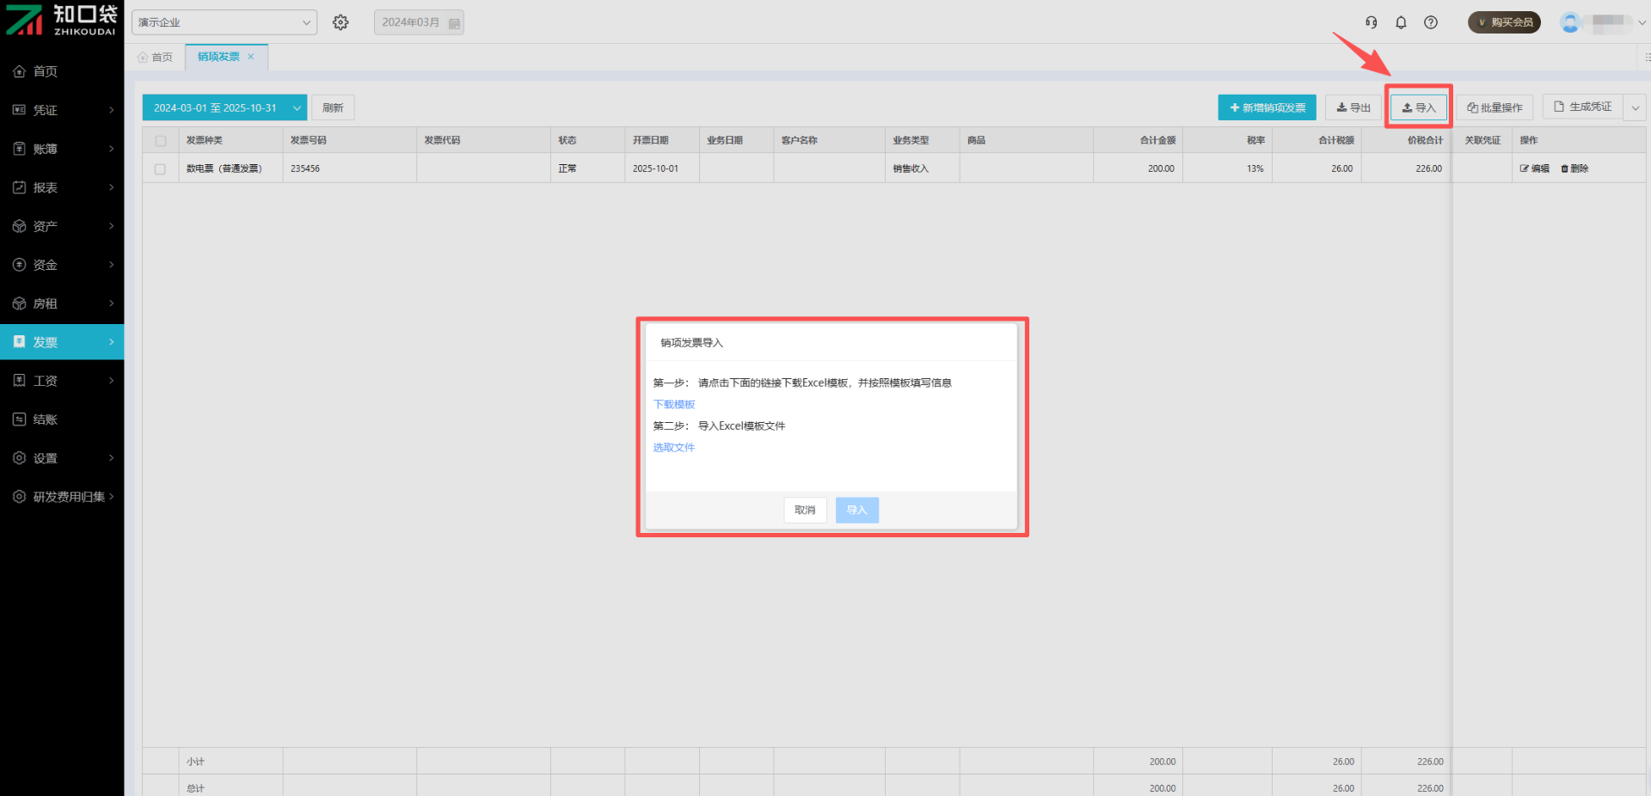Click 选取文件 to choose a file

(x=673, y=447)
